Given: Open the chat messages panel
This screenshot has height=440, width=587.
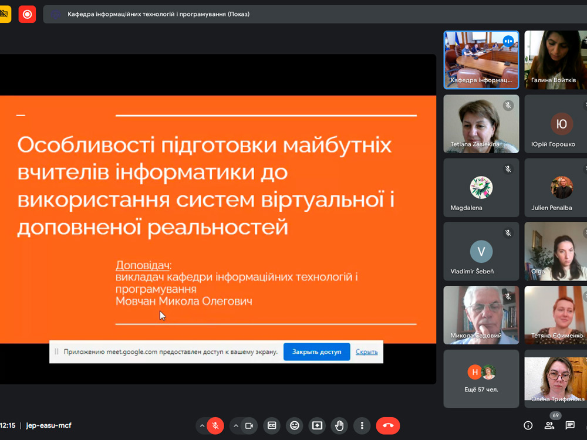Looking at the screenshot, I should (x=570, y=425).
